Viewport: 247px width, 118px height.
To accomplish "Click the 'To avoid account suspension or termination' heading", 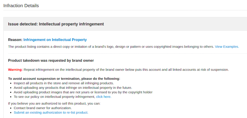I will coord(64,79).
